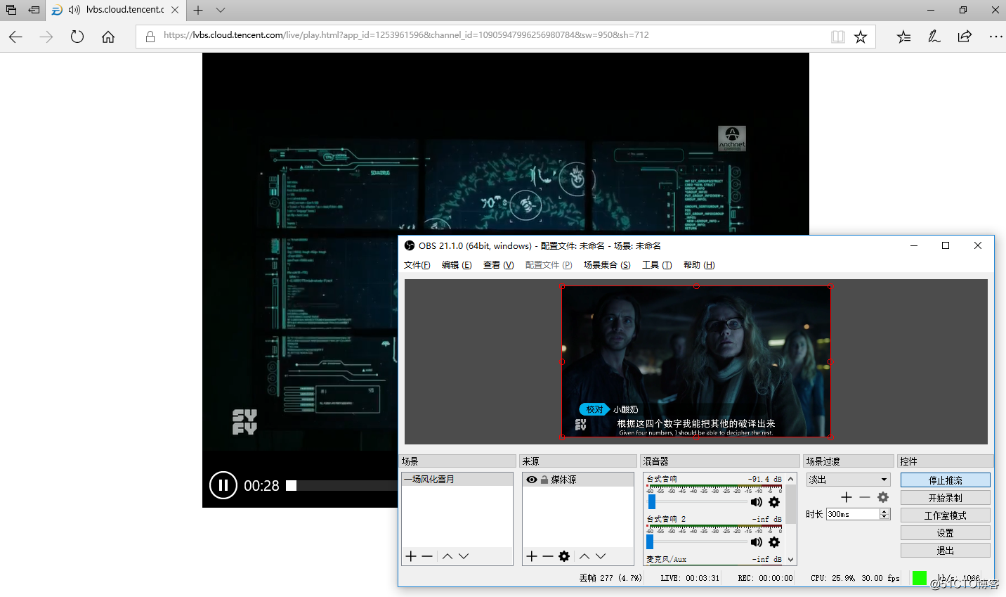Remove scene with minus icon in 场景 panel
This screenshot has width=1006, height=597.
[x=427, y=556]
